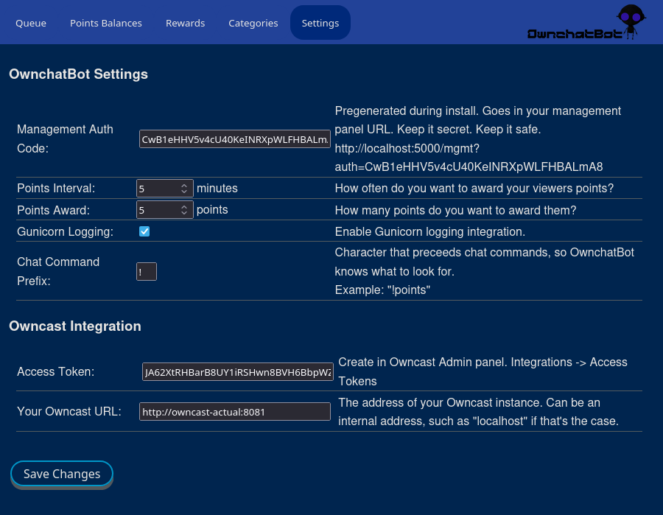663x515 pixels.
Task: Click the 'points' unit label after Points Award
Action: tap(212, 210)
